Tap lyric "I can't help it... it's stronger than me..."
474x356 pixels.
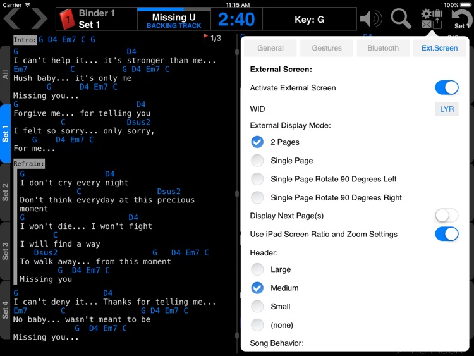click(114, 61)
